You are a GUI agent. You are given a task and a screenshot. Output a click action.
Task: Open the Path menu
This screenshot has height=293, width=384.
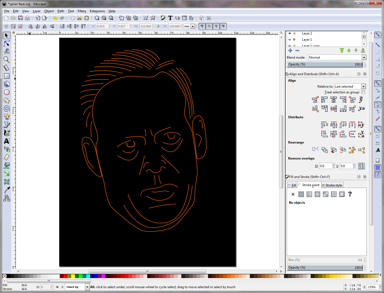[x=61, y=11]
